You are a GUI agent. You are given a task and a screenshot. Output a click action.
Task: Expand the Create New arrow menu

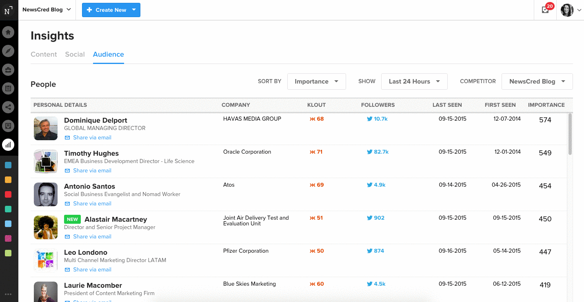(134, 10)
